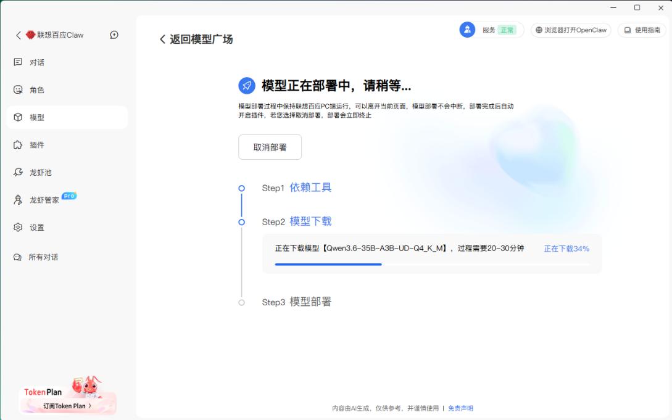Click 浏览器打开OpenClaw button
The height and width of the screenshot is (420, 672).
coord(571,30)
